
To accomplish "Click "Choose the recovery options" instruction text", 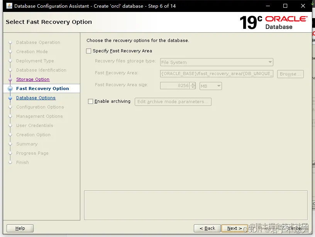I will 137,40.
